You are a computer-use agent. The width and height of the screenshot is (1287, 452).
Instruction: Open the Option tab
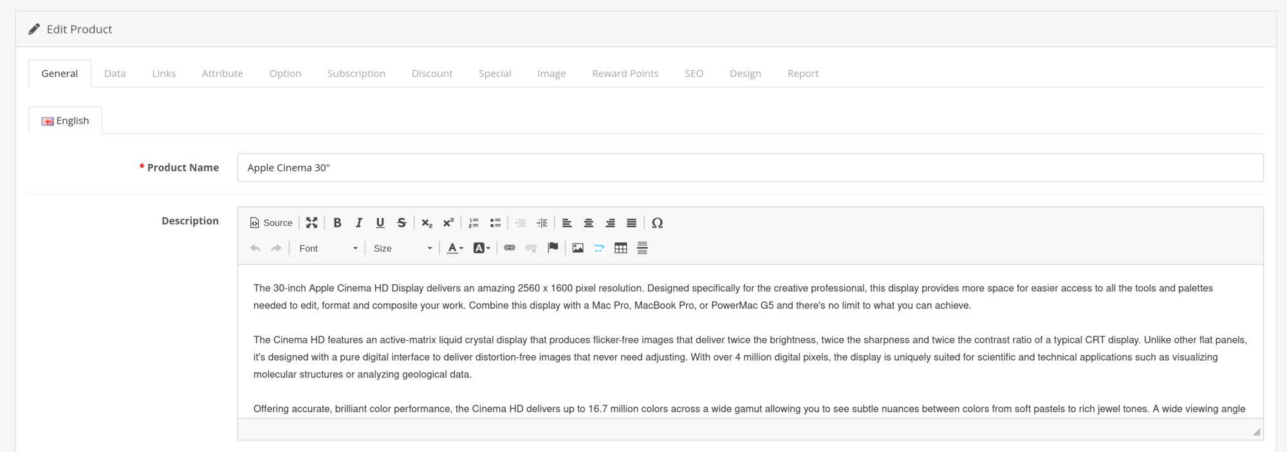pyautogui.click(x=286, y=73)
